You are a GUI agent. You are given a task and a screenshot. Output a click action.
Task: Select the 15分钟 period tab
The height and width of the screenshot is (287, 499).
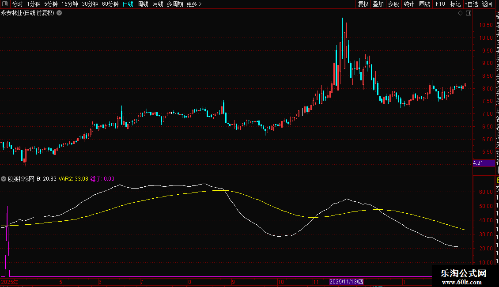click(70, 4)
